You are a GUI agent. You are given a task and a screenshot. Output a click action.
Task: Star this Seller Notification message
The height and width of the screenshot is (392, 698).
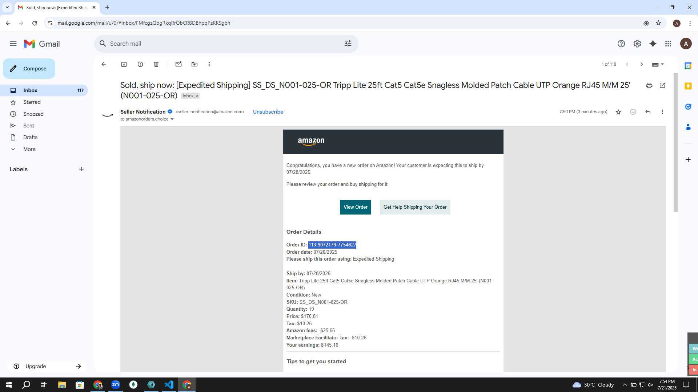(x=618, y=112)
